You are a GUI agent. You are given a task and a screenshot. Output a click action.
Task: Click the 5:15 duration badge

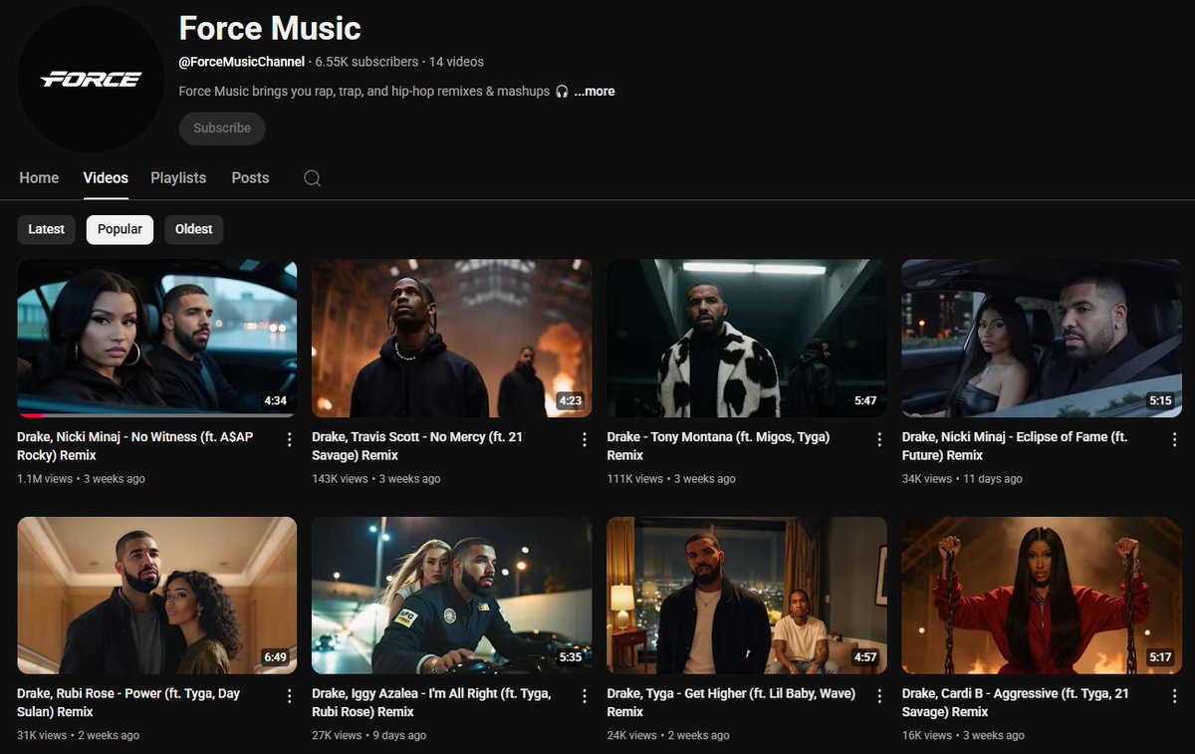pos(1160,401)
